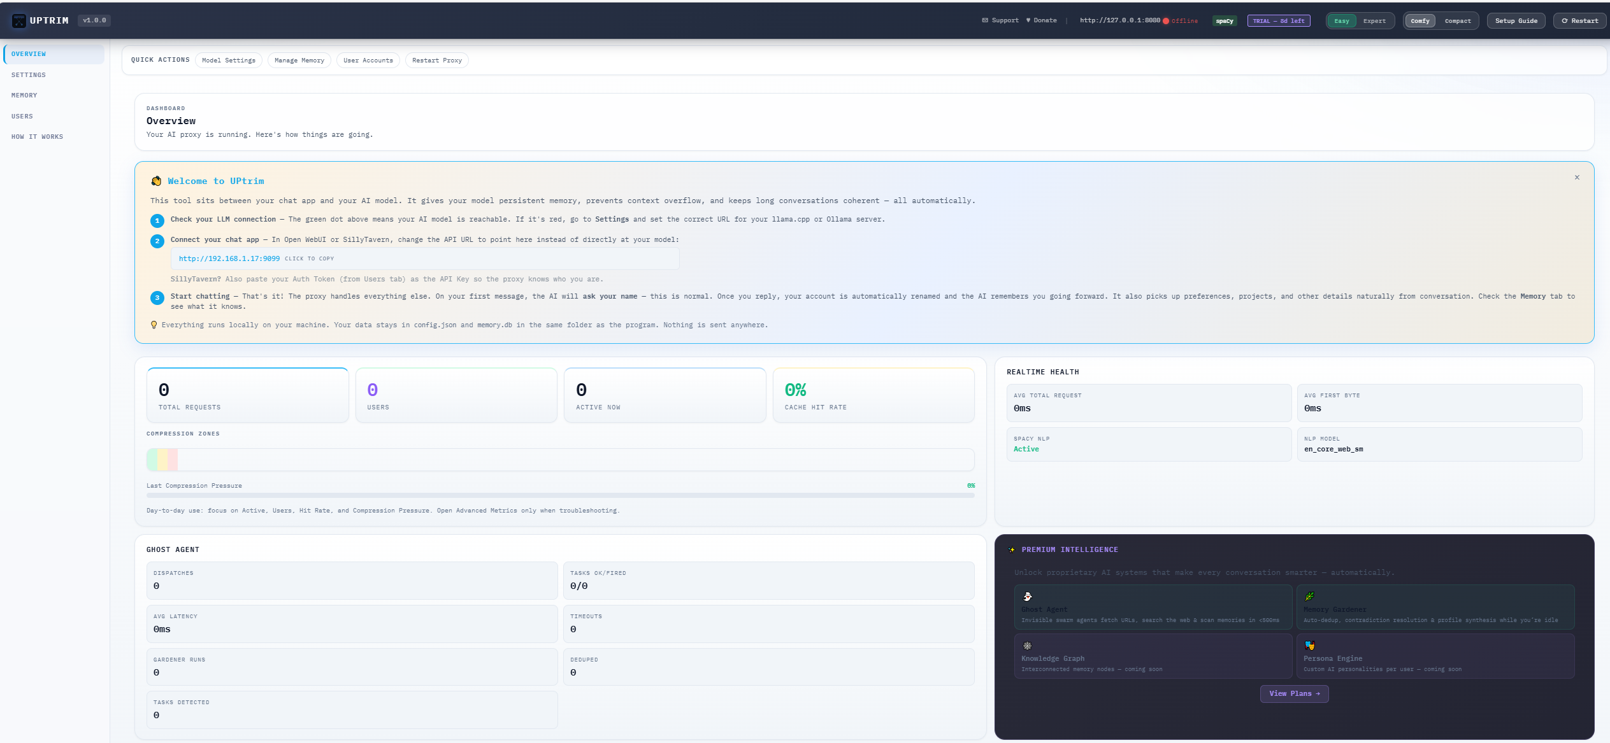Click the Premium Intelligence sparkle icon

tap(1012, 550)
